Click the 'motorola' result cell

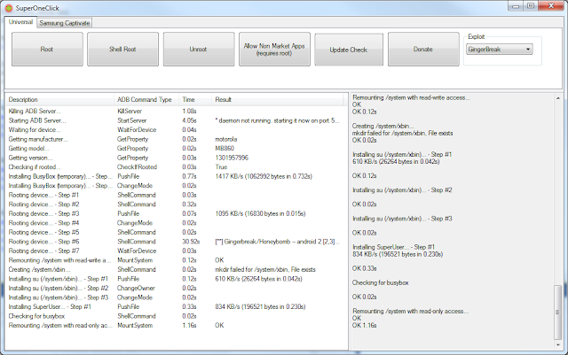pos(226,139)
